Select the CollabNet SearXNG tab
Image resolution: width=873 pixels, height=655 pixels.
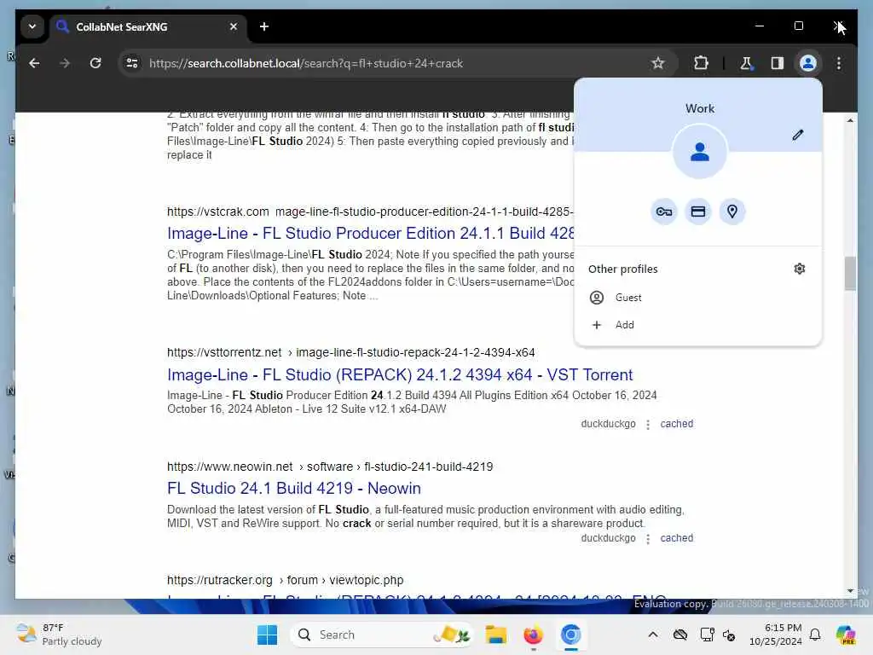(x=147, y=26)
